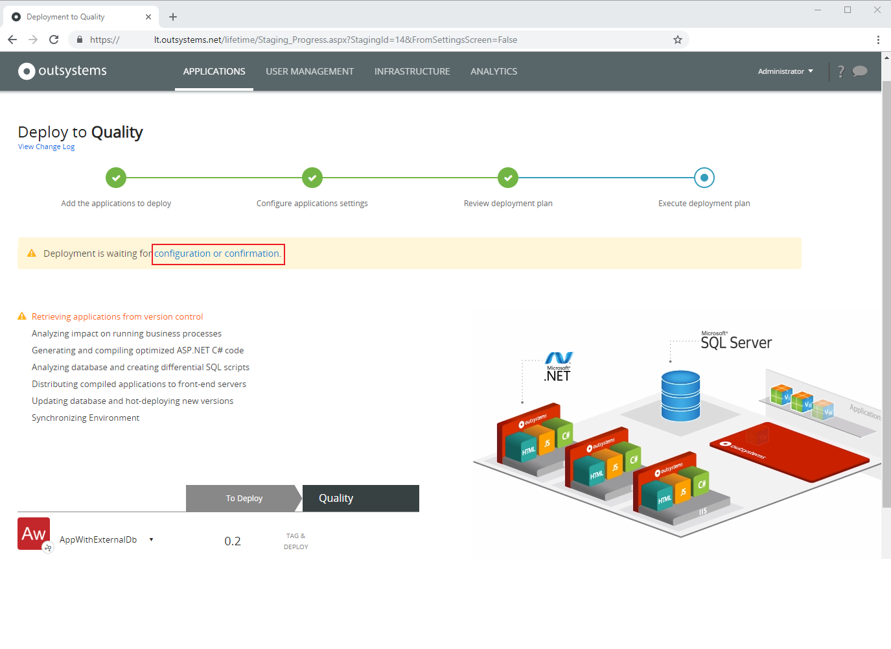Click the Tag & Deploy action
891x649 pixels.
[295, 541]
